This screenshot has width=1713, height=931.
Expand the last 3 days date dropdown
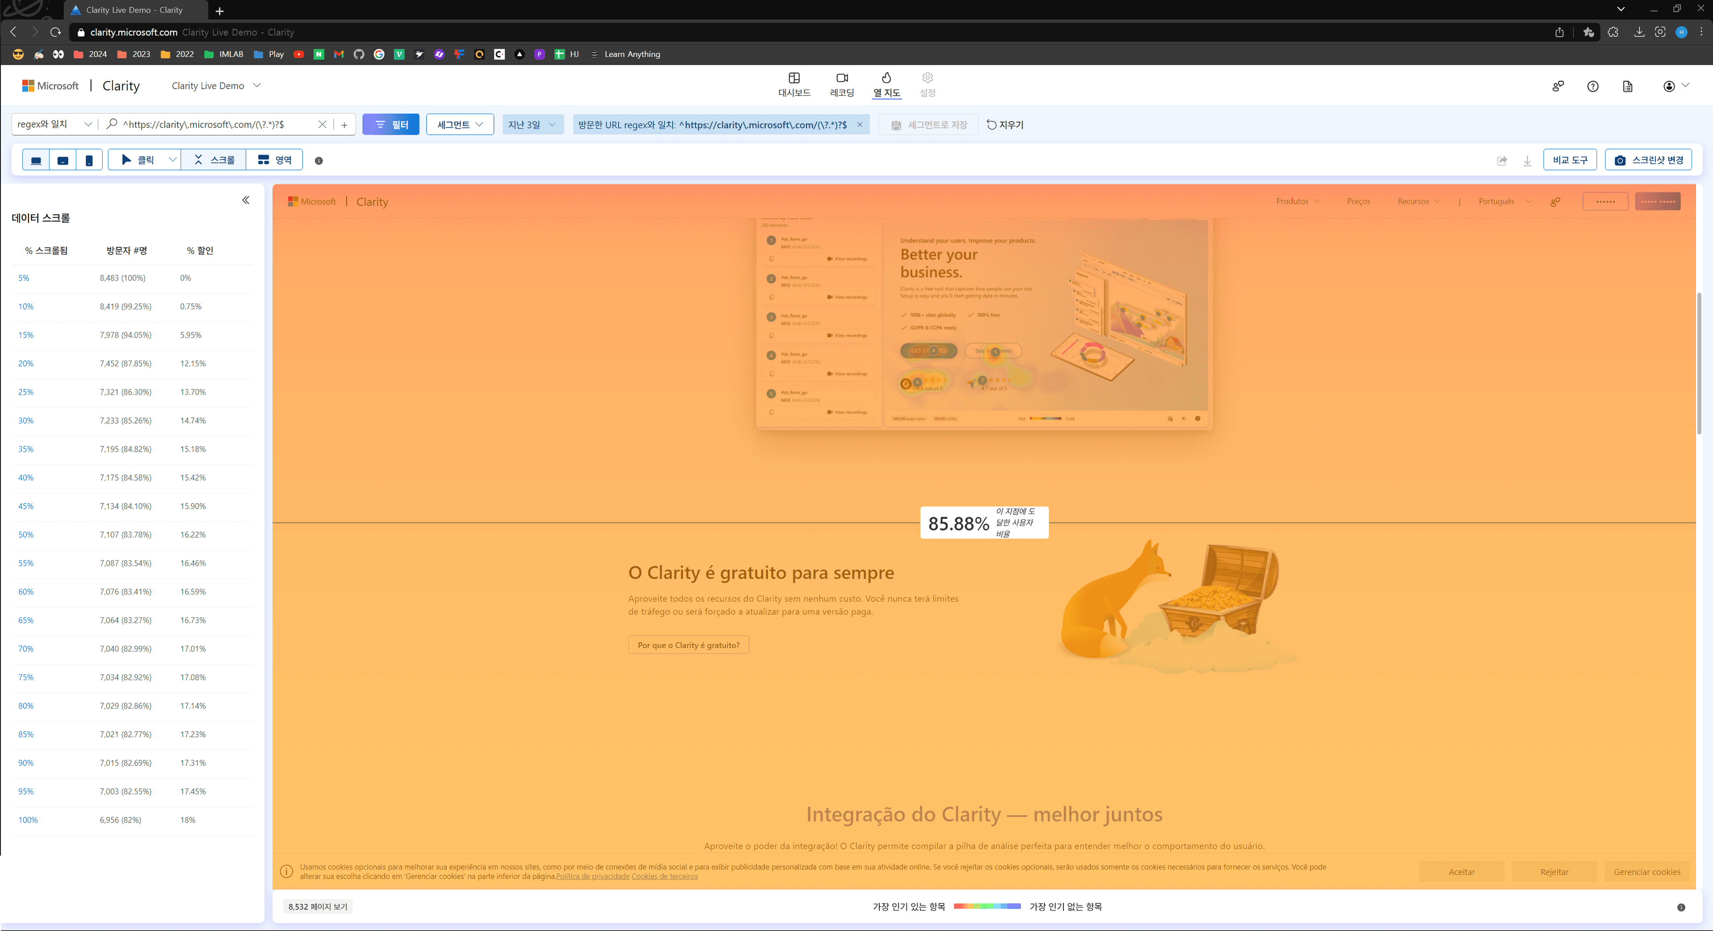click(x=532, y=124)
